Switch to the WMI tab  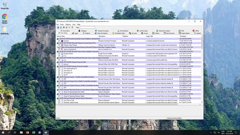[181, 31]
